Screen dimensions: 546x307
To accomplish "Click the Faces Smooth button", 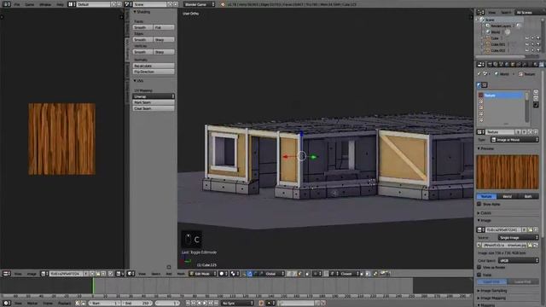I will point(142,27).
